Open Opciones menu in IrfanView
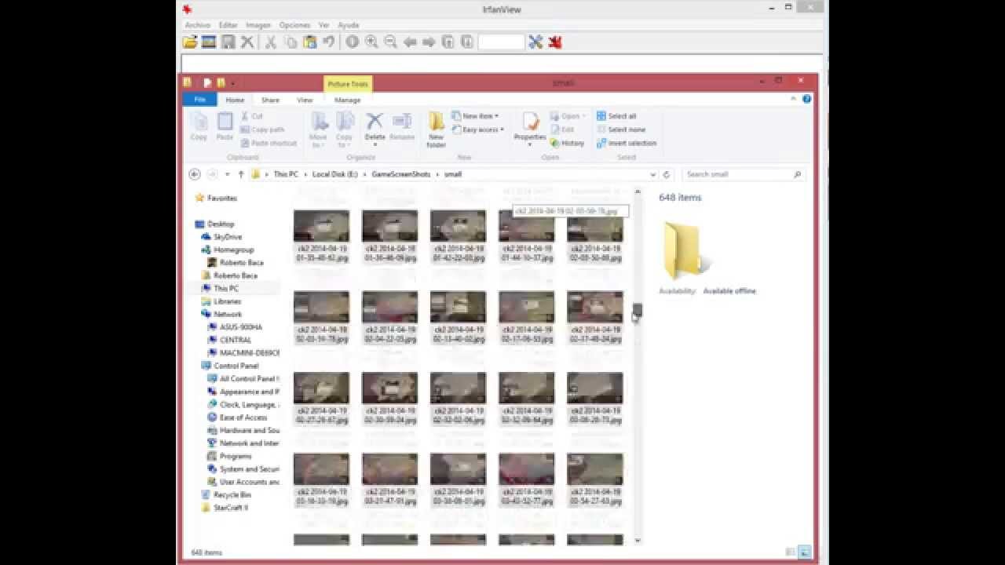This screenshot has height=565, width=1005. pyautogui.click(x=295, y=25)
